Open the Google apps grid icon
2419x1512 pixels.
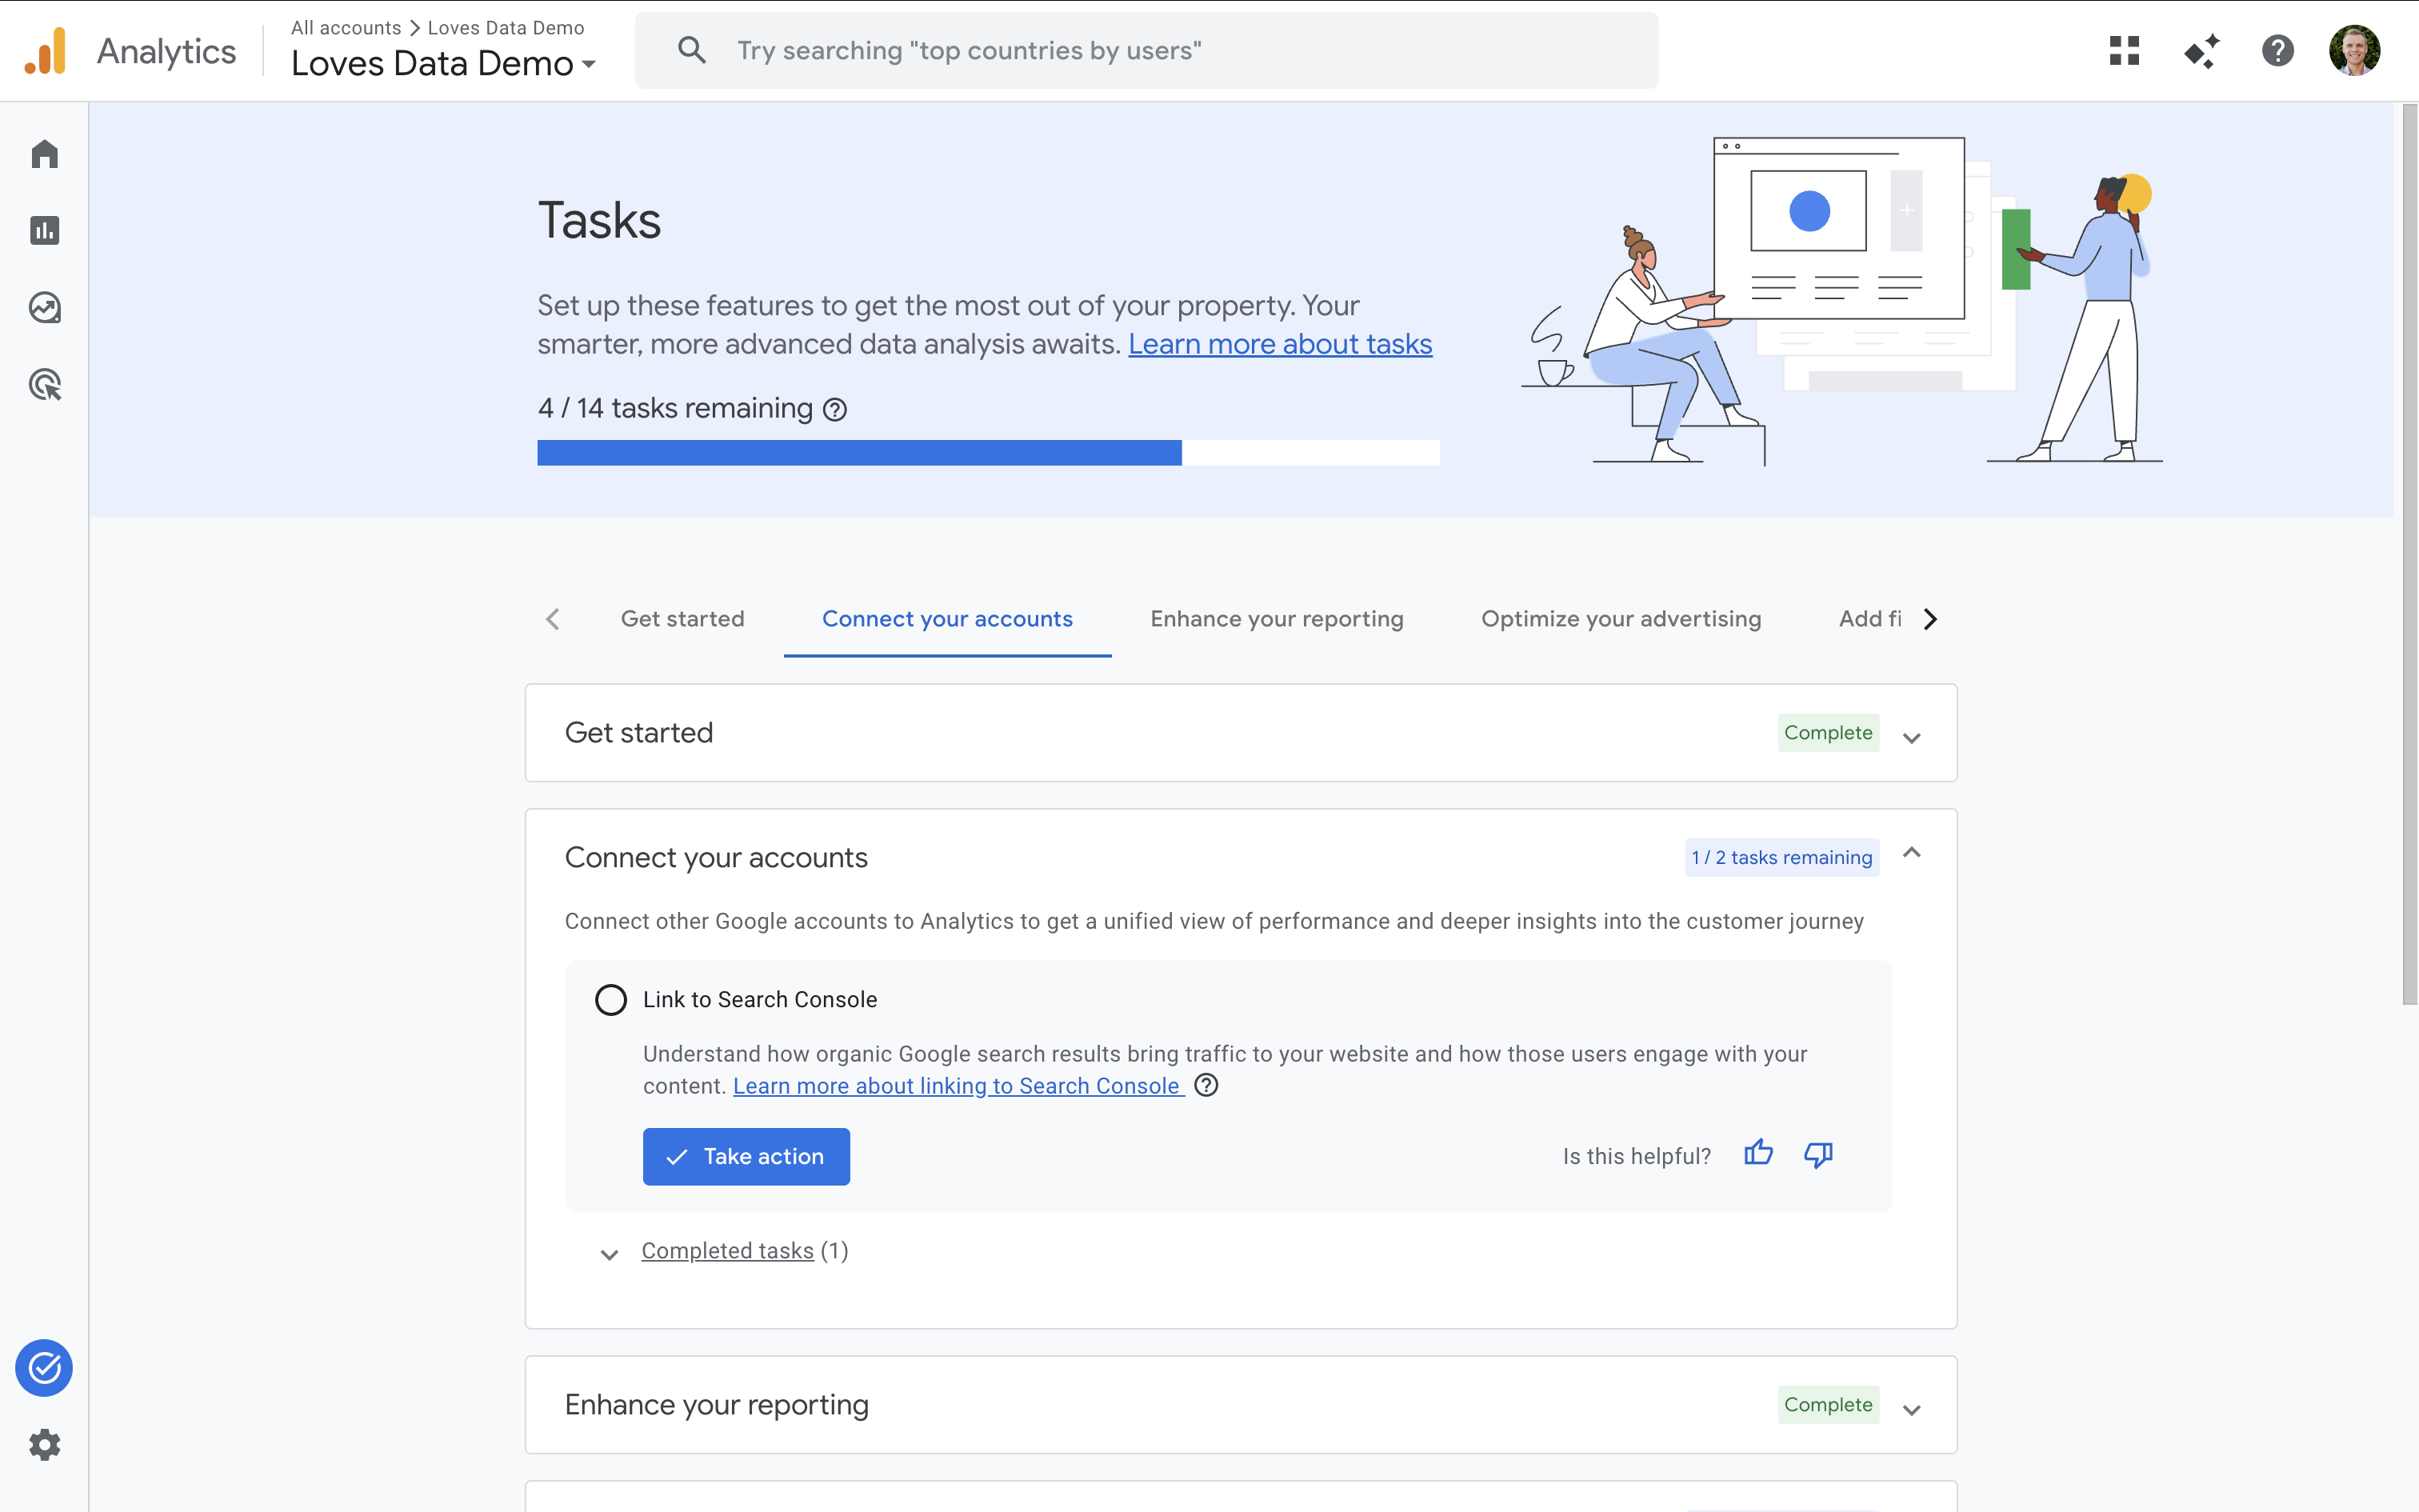pyautogui.click(x=2124, y=50)
